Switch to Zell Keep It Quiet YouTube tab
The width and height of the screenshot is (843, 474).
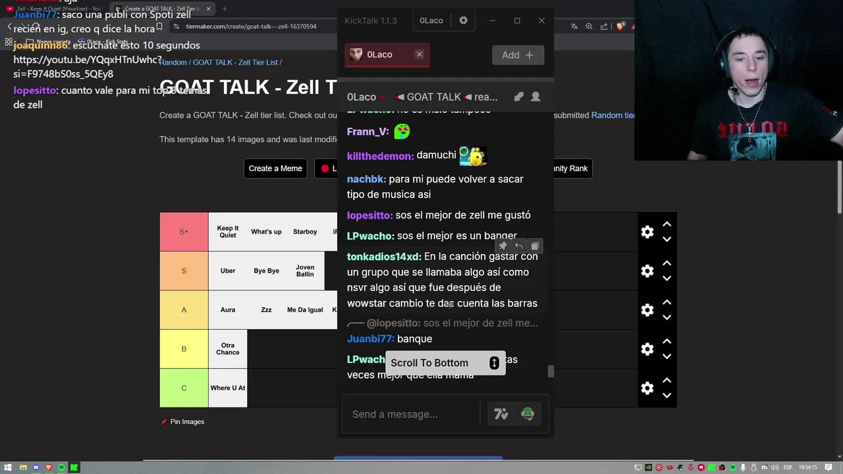tap(54, 9)
